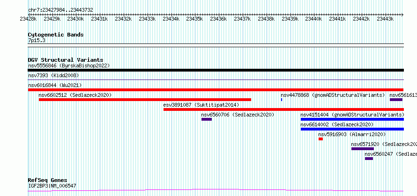The width and height of the screenshot is (417, 196).
Task: Click the purple nsv6560247 variant bar
Action: pyautogui.click(x=369, y=159)
